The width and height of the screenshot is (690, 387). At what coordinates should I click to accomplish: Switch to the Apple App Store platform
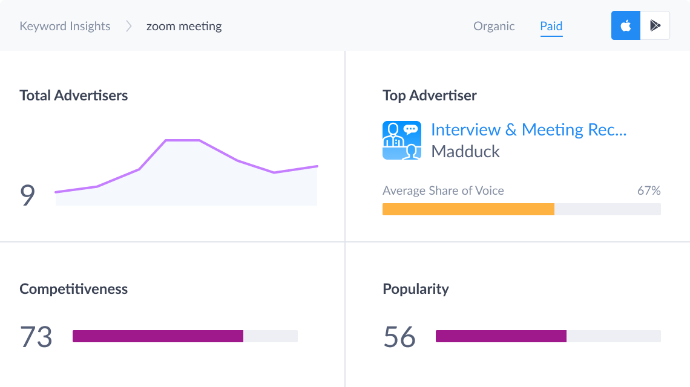pyautogui.click(x=626, y=26)
